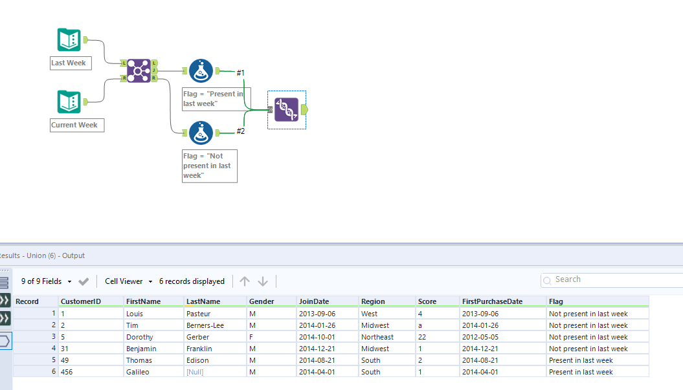Click the Apply Data Manipulations checkmark
The width and height of the screenshot is (683, 390).
pos(84,281)
